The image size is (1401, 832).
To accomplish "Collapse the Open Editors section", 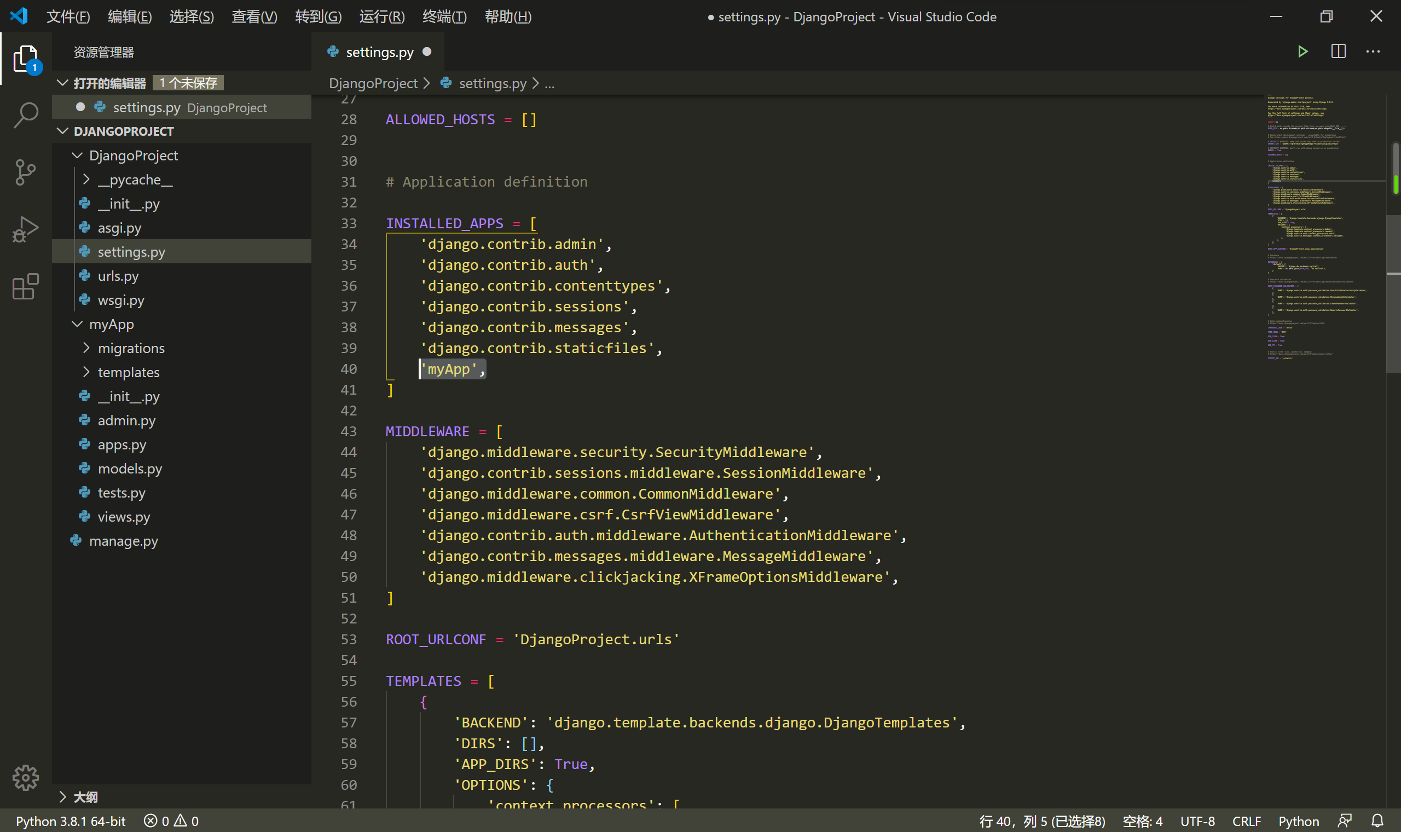I will point(63,83).
